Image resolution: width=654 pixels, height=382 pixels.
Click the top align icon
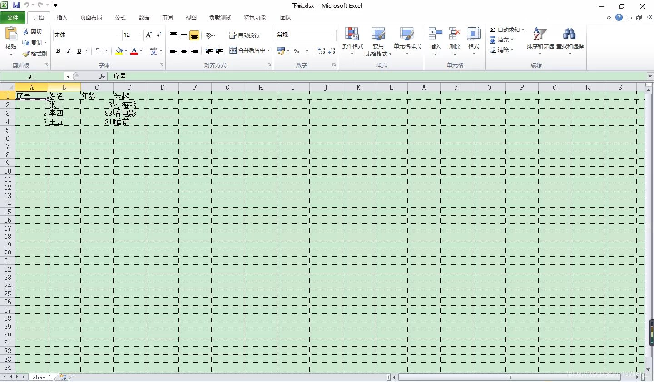(173, 35)
